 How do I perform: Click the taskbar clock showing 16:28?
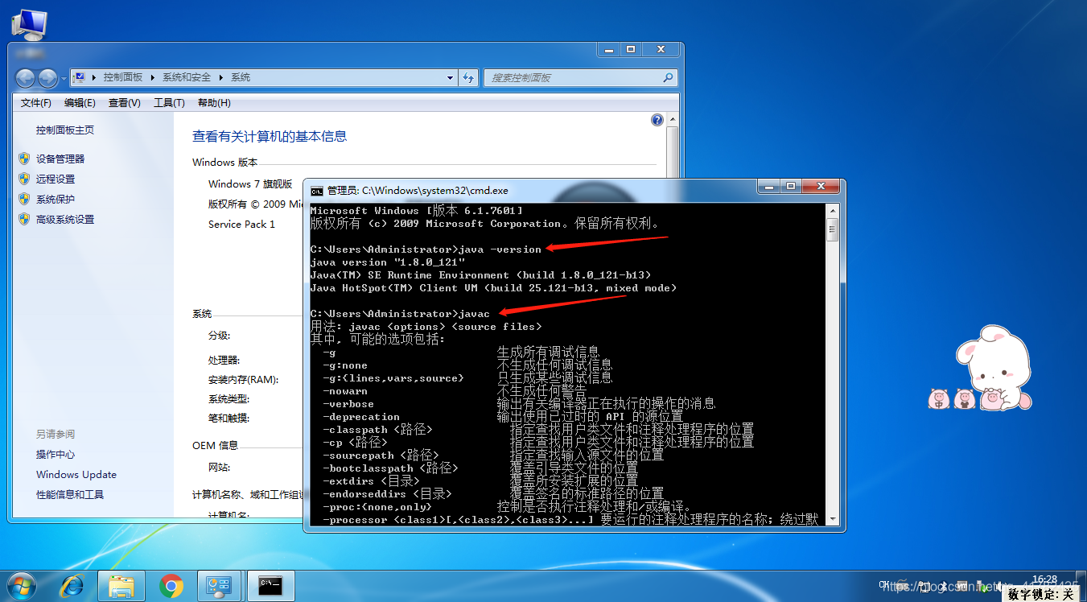[1044, 579]
